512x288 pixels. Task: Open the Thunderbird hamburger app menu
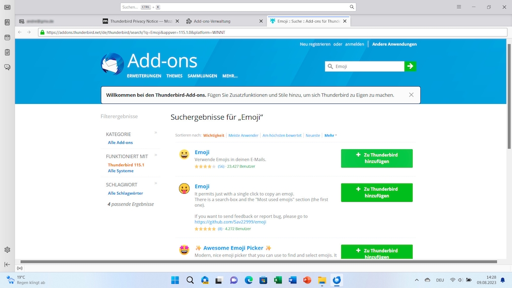[459, 7]
